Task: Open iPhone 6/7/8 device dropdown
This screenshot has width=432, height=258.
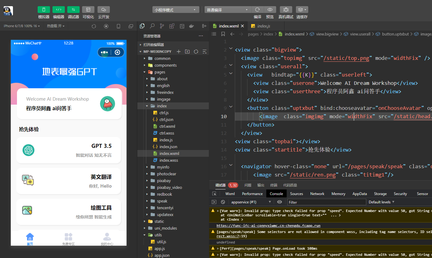Action: (22, 26)
